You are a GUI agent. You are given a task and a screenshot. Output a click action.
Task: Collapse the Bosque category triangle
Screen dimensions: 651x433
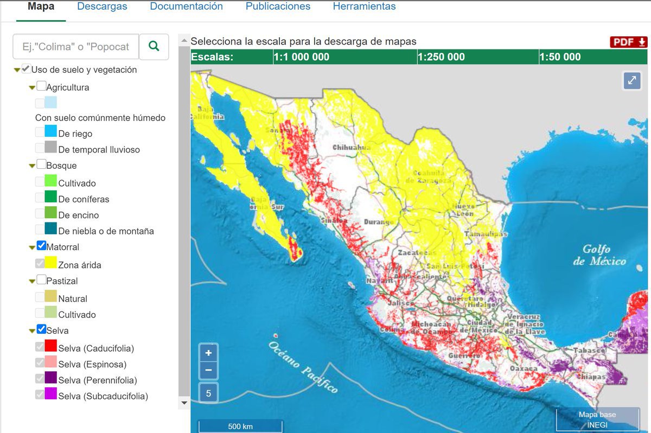click(x=32, y=166)
